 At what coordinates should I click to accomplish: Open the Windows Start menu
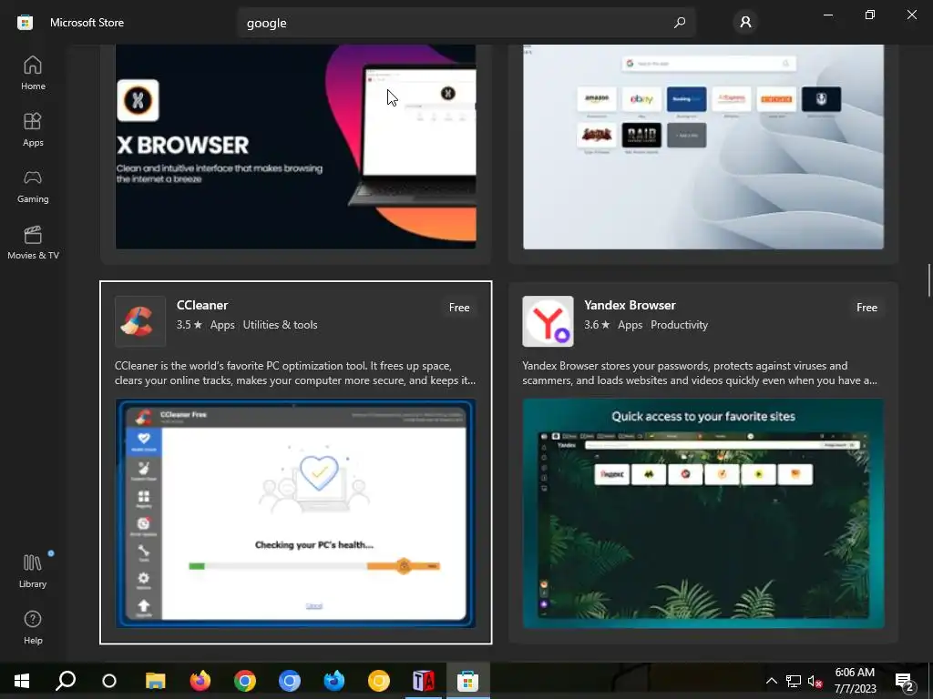pos(22,681)
